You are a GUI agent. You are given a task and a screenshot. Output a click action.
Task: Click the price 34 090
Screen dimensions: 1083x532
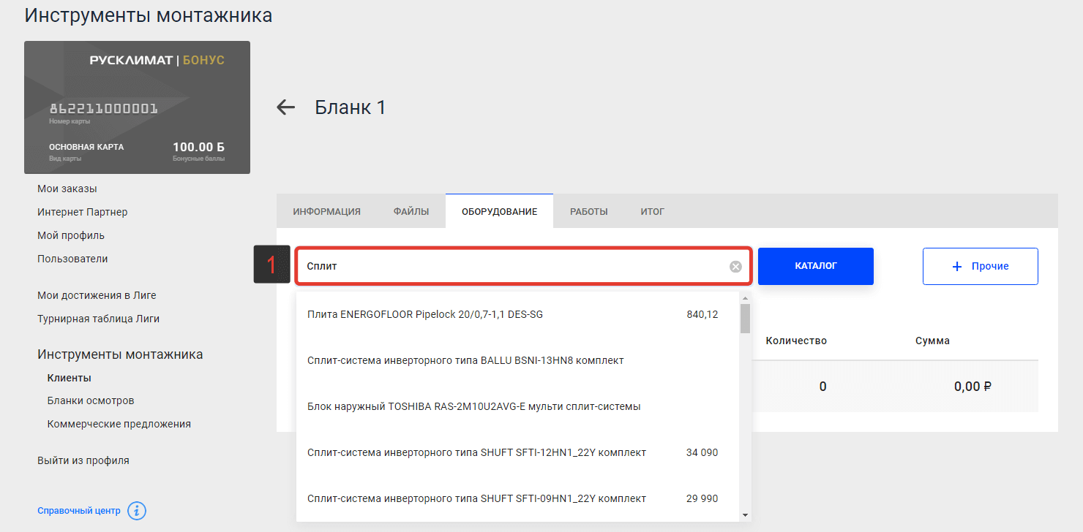click(702, 452)
